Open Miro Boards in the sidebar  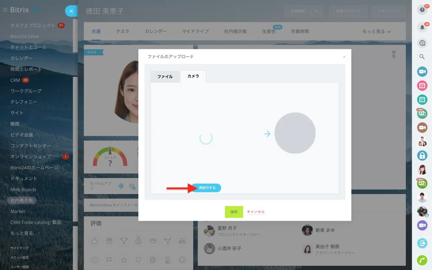pyautogui.click(x=23, y=189)
